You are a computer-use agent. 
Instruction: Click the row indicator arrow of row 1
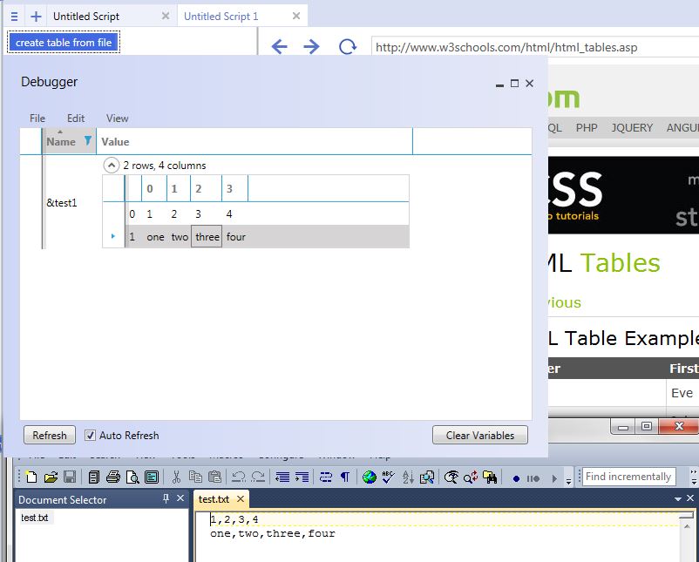pyautogui.click(x=112, y=236)
